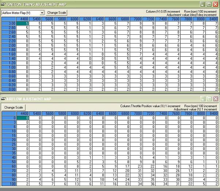Screen dimensions: 220x191
Task: Click the 3.00 row header in ignition map
Action: 9,23
